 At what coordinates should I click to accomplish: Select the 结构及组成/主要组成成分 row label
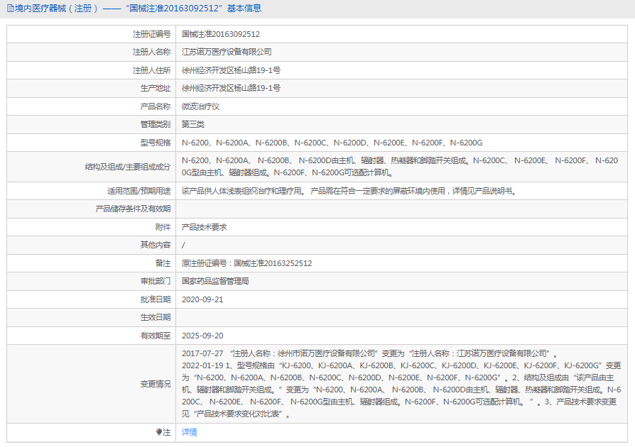pyautogui.click(x=128, y=167)
